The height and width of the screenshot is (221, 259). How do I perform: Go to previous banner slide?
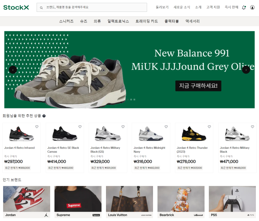[13, 70]
